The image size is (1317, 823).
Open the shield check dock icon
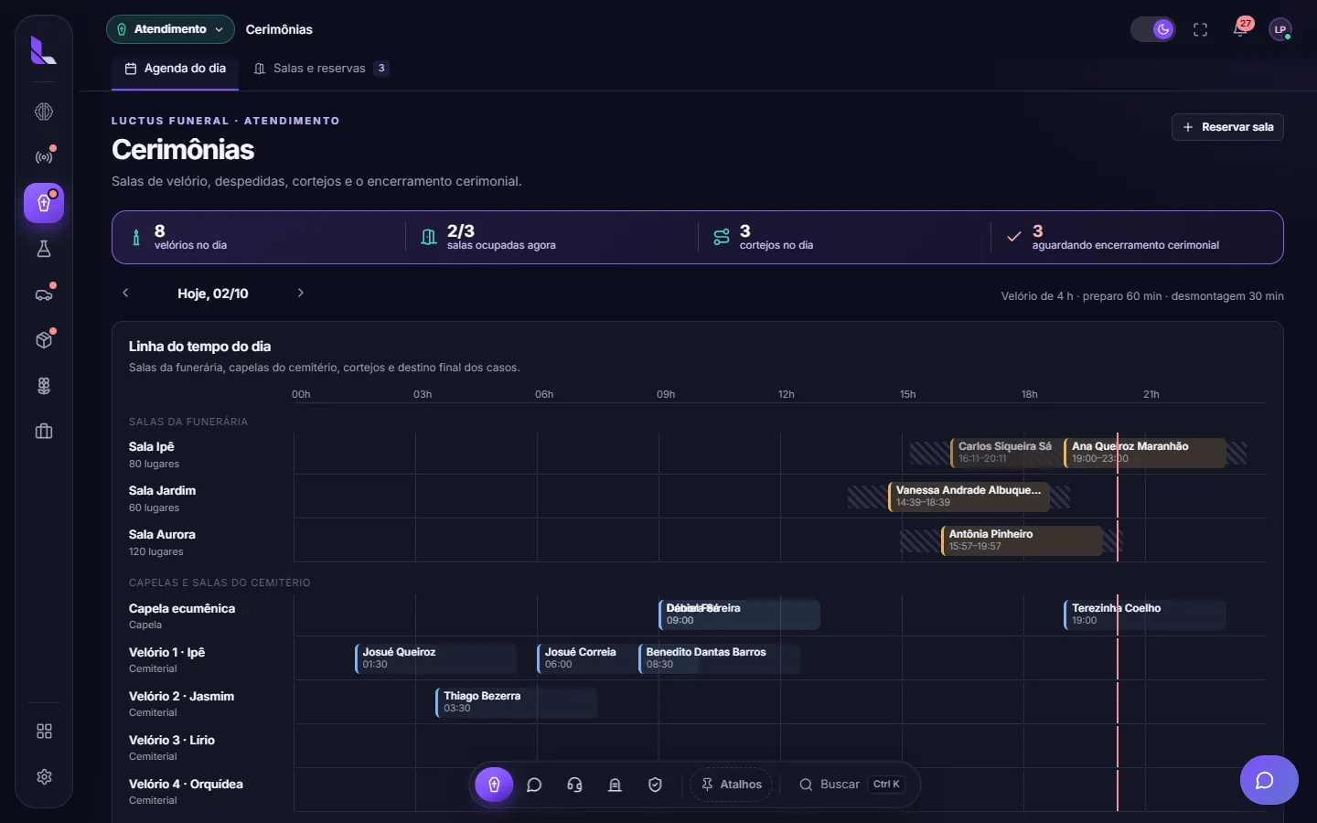click(655, 785)
